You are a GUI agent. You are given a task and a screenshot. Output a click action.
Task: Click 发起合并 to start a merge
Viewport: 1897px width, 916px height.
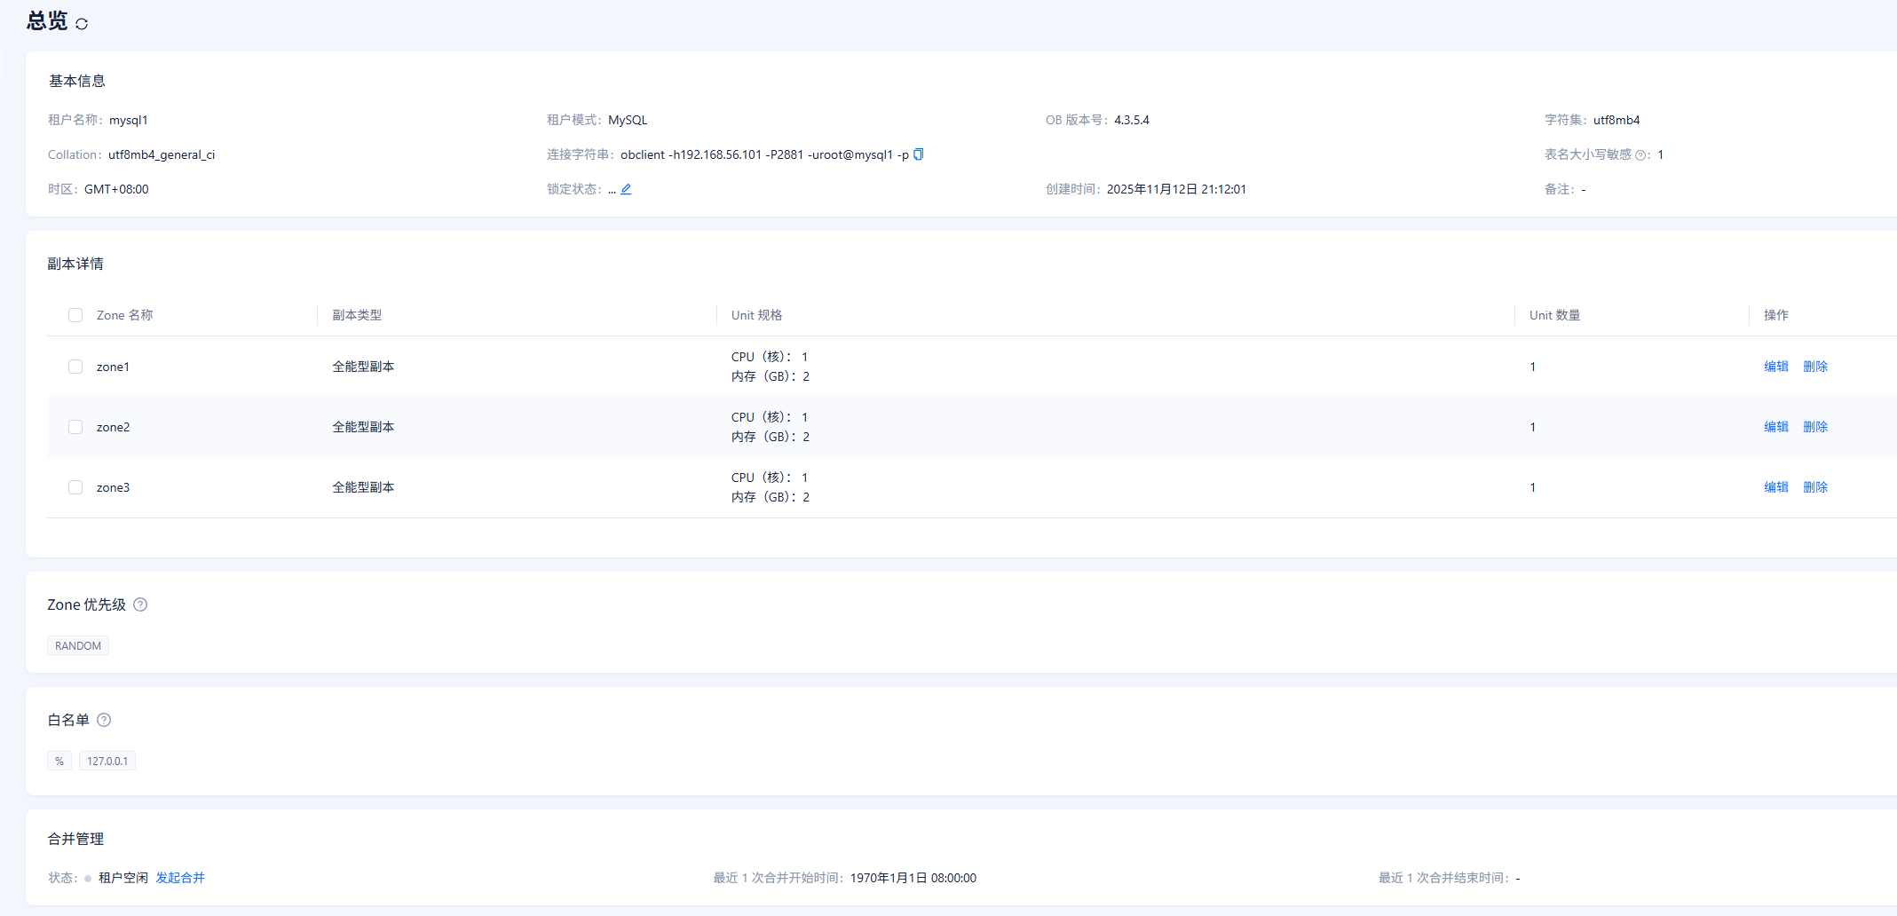click(180, 878)
